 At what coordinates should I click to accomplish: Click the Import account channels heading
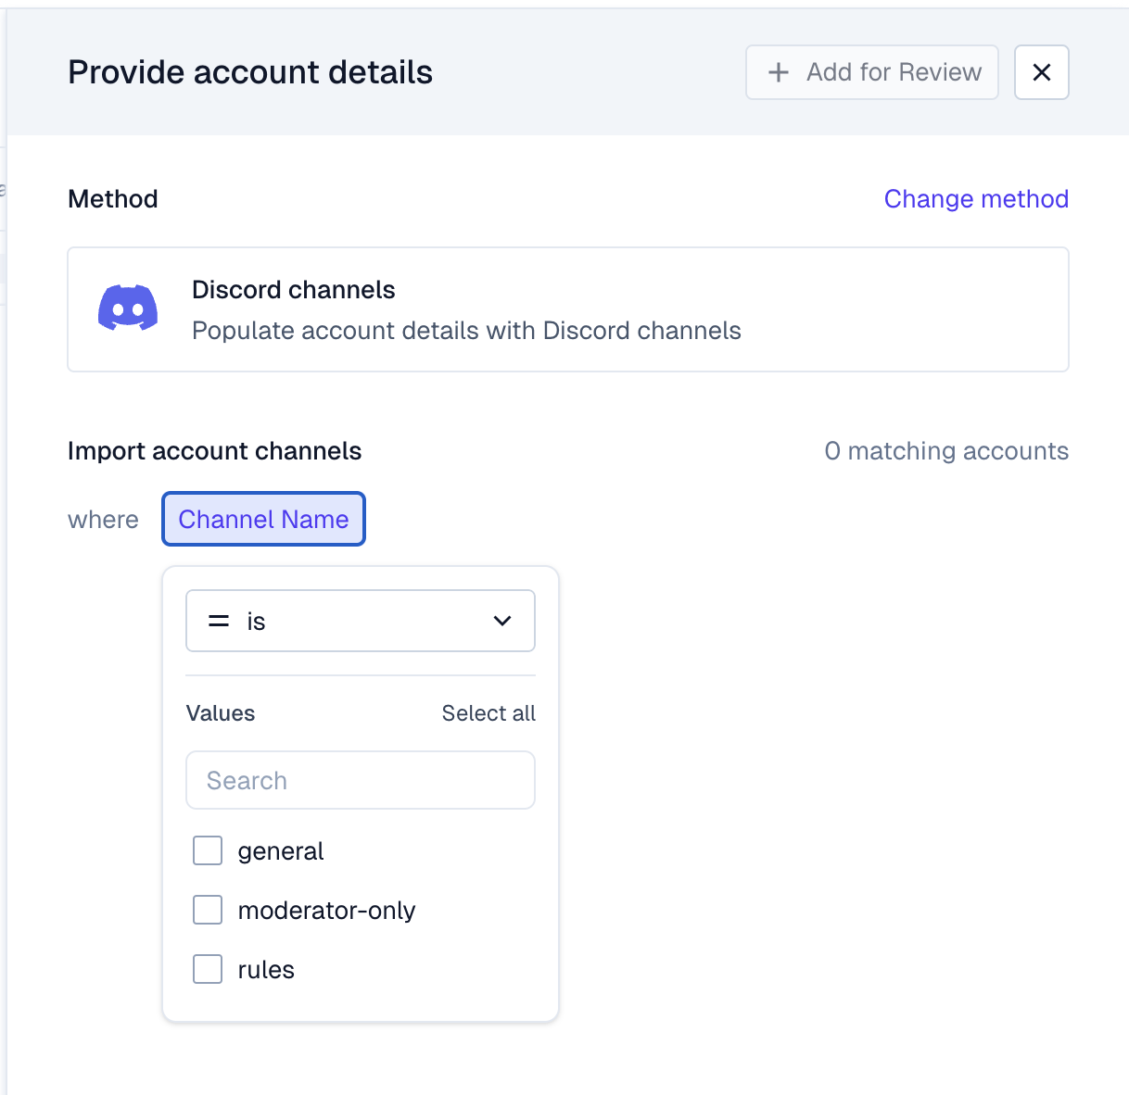[x=214, y=451]
